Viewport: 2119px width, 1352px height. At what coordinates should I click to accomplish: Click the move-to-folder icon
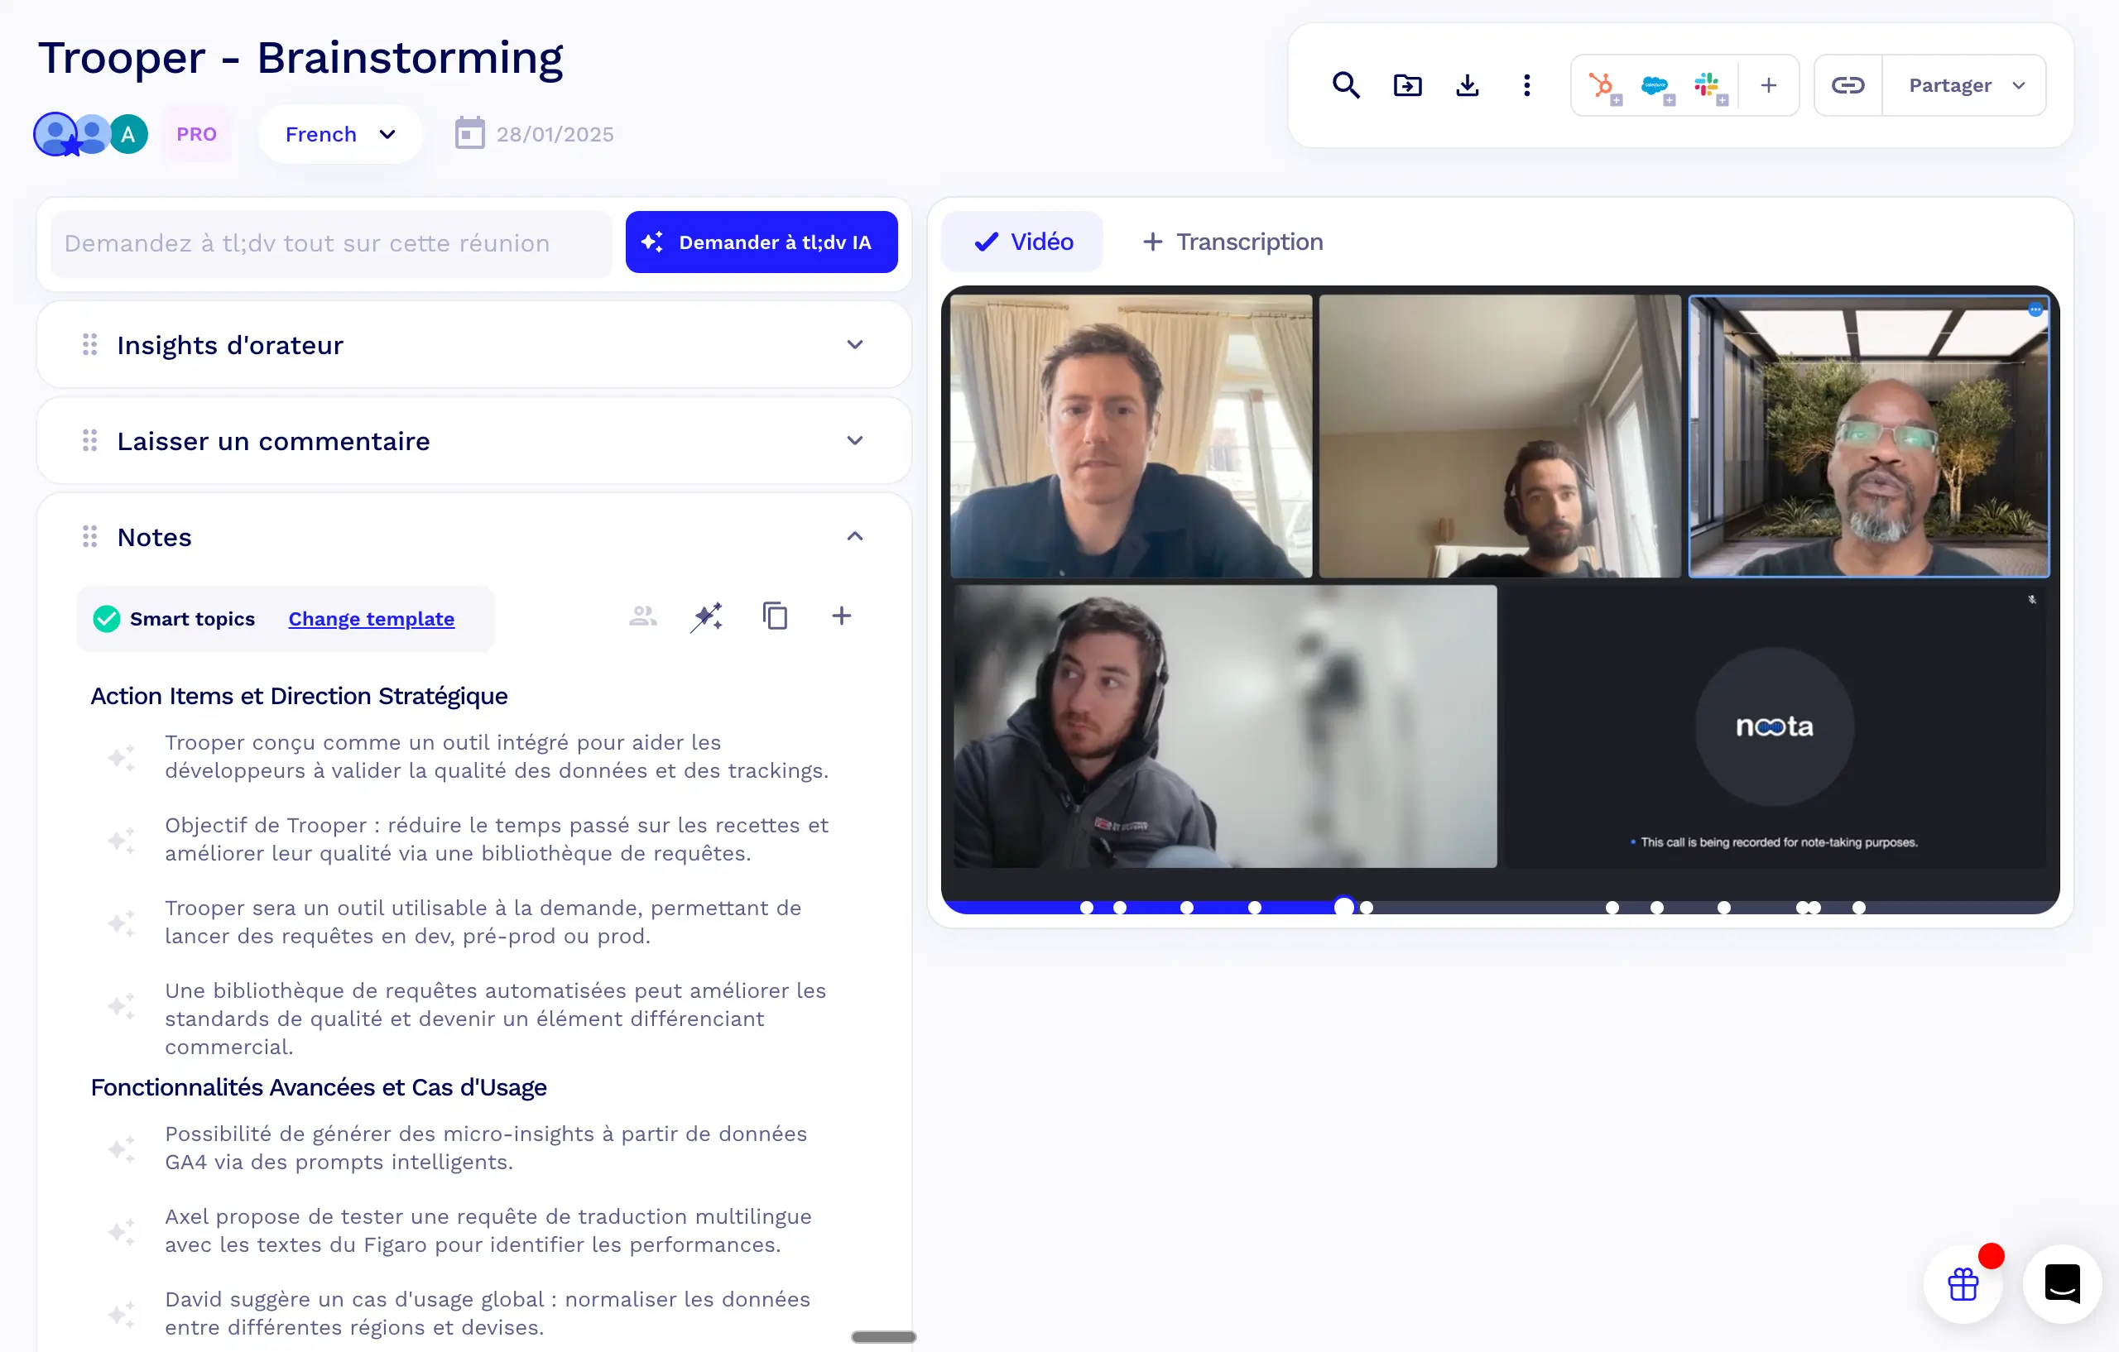1407,85
